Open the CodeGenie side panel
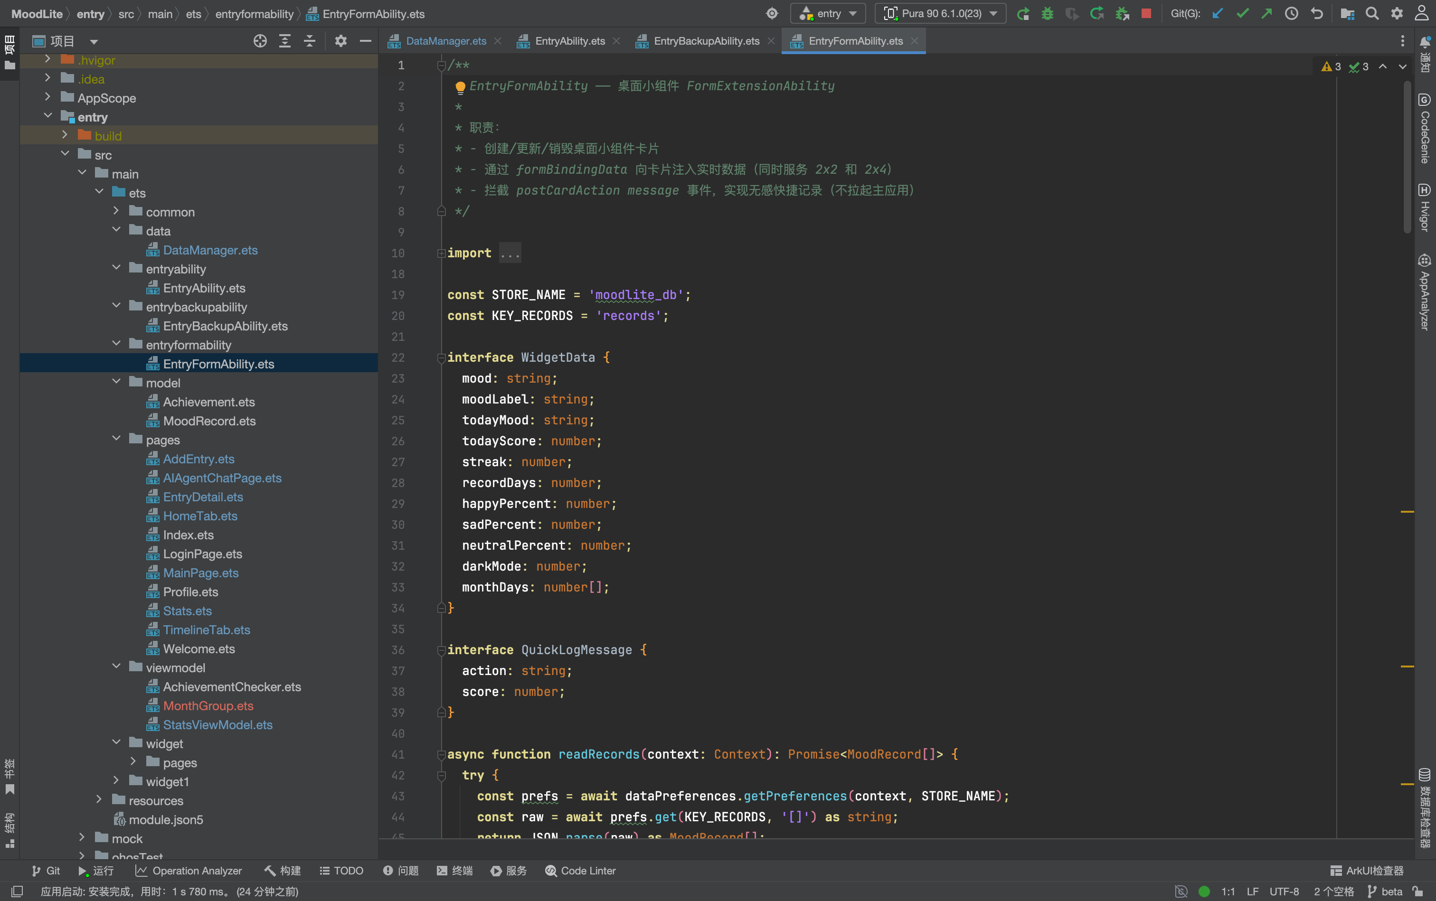Viewport: 1436px width, 901px height. coord(1424,128)
